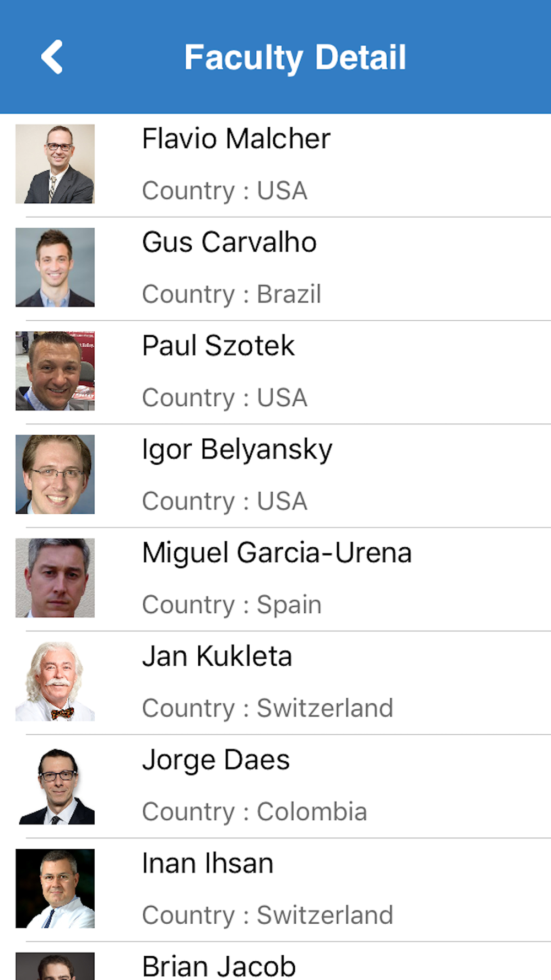Open Igor Belyansky's headshot image
The width and height of the screenshot is (551, 980).
click(x=55, y=475)
